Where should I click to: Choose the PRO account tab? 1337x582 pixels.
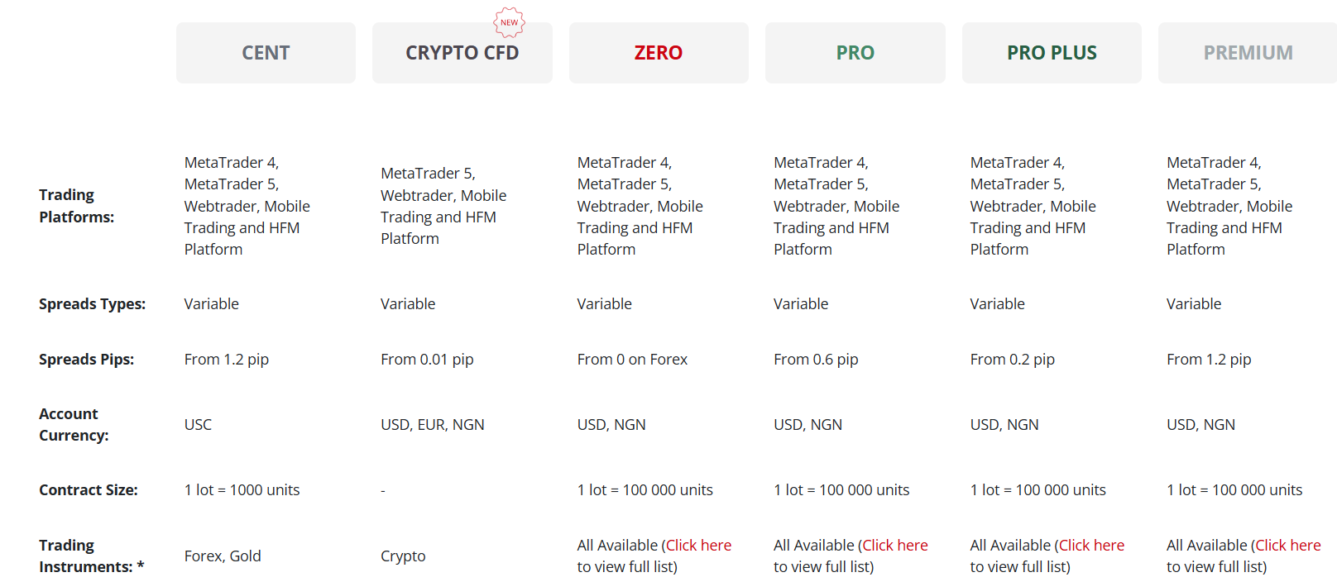pos(855,53)
